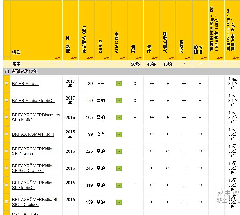240x215 pixels.
Task: Click '2017年' test year for BAIER Adebar
Action: (70, 84)
